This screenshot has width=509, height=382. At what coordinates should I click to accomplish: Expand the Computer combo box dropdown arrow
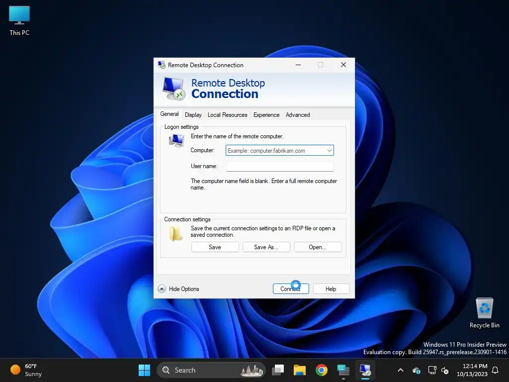(x=329, y=150)
